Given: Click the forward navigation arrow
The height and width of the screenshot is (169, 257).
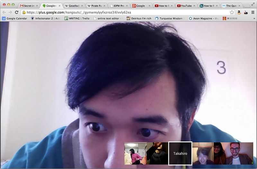Looking at the screenshot, I should [x=10, y=12].
